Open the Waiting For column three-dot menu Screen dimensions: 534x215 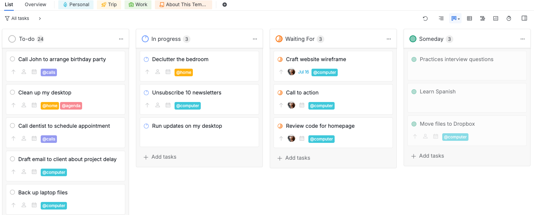tap(389, 39)
